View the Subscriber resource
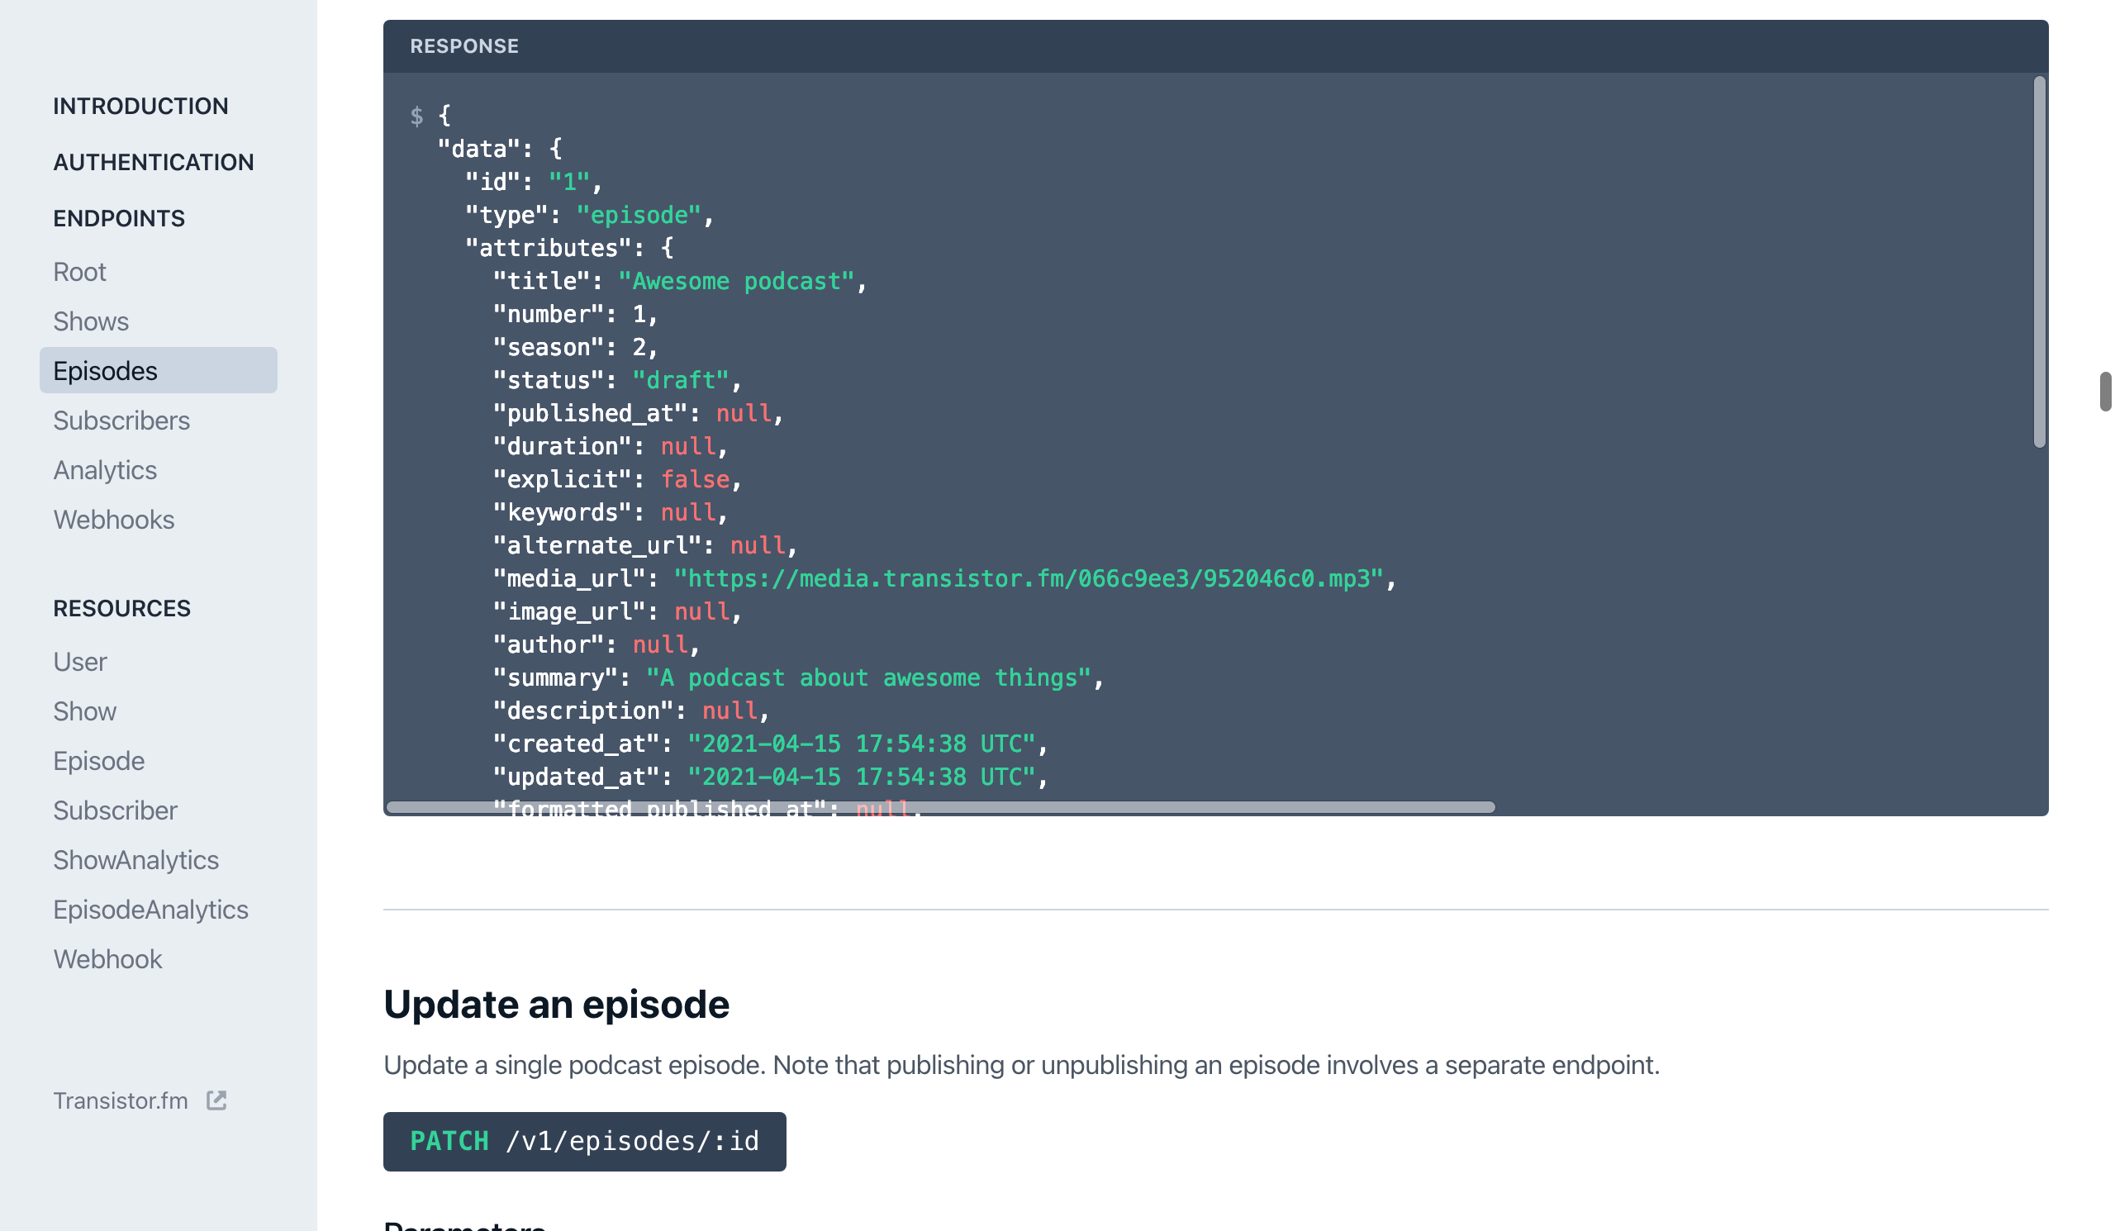Screen dimensions: 2115x1231 click(x=115, y=810)
